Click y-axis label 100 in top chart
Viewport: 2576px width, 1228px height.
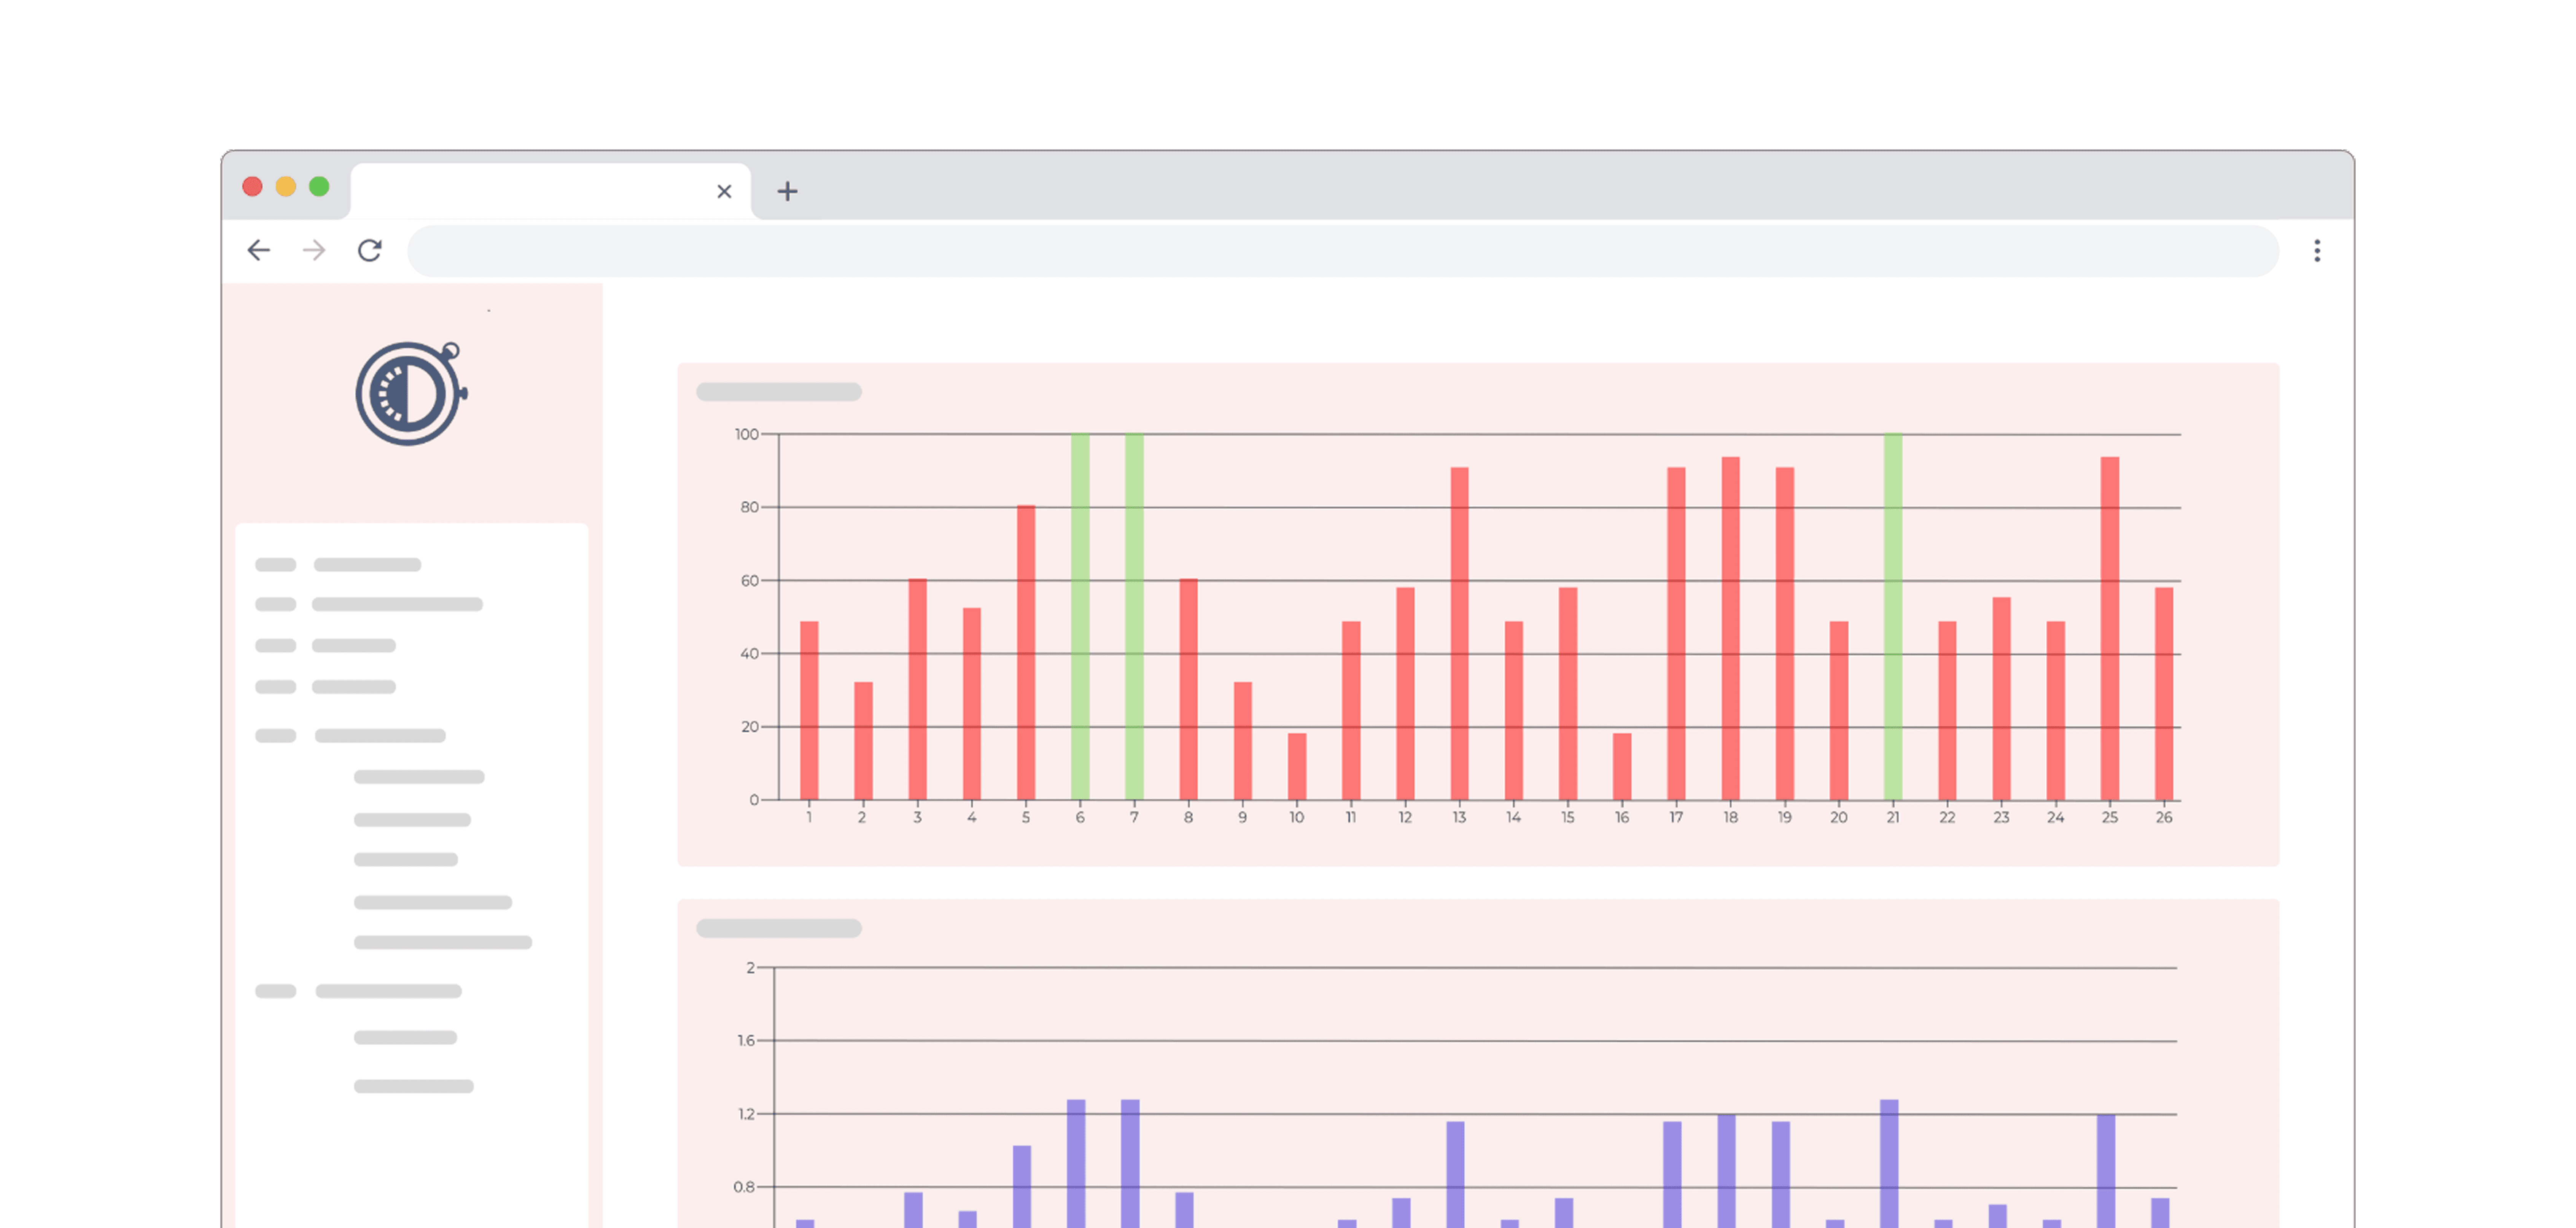(x=747, y=434)
